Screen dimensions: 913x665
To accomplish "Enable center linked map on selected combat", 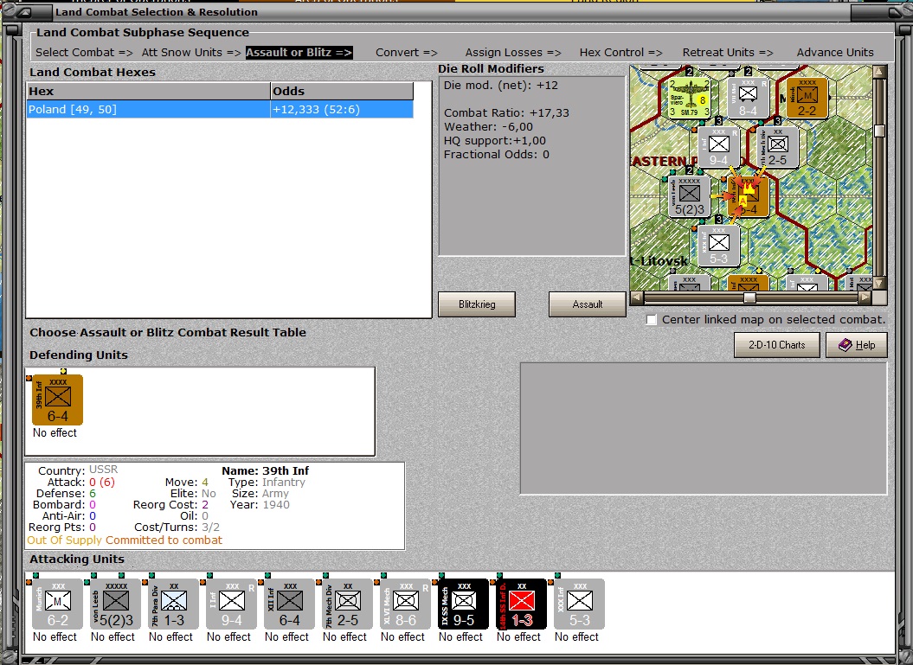I will tap(652, 320).
